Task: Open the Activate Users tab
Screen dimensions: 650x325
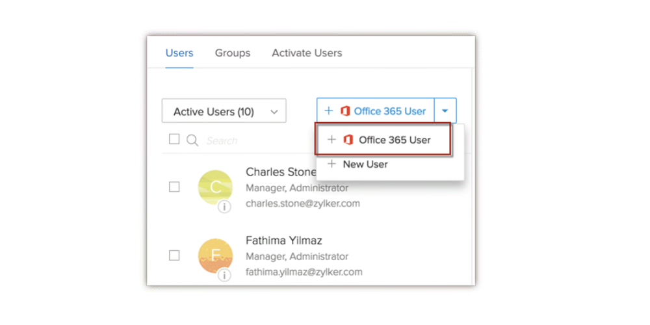Action: [x=307, y=53]
